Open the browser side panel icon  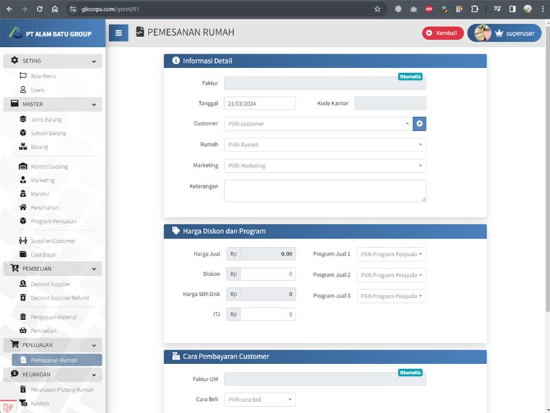(x=512, y=9)
